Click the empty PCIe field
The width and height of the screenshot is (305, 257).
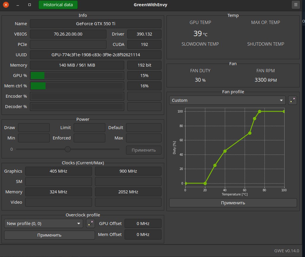(x=68, y=44)
